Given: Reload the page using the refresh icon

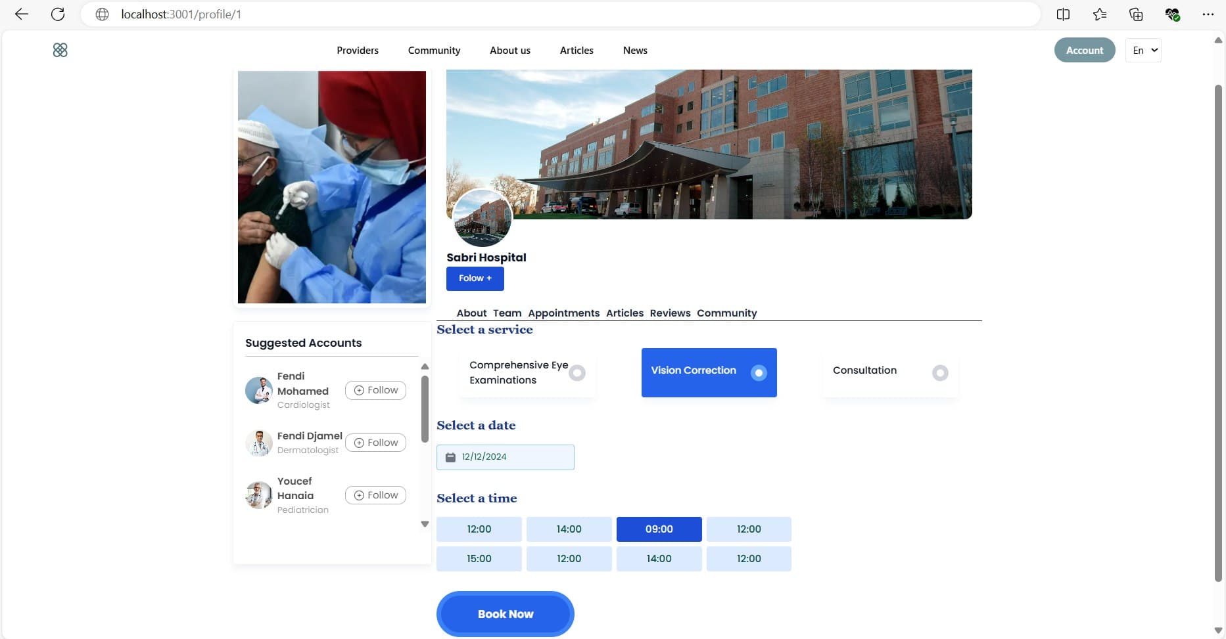Looking at the screenshot, I should pyautogui.click(x=58, y=14).
